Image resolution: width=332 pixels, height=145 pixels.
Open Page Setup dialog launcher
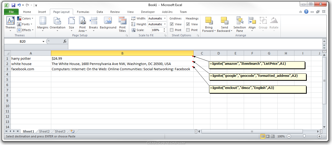click(x=127, y=35)
